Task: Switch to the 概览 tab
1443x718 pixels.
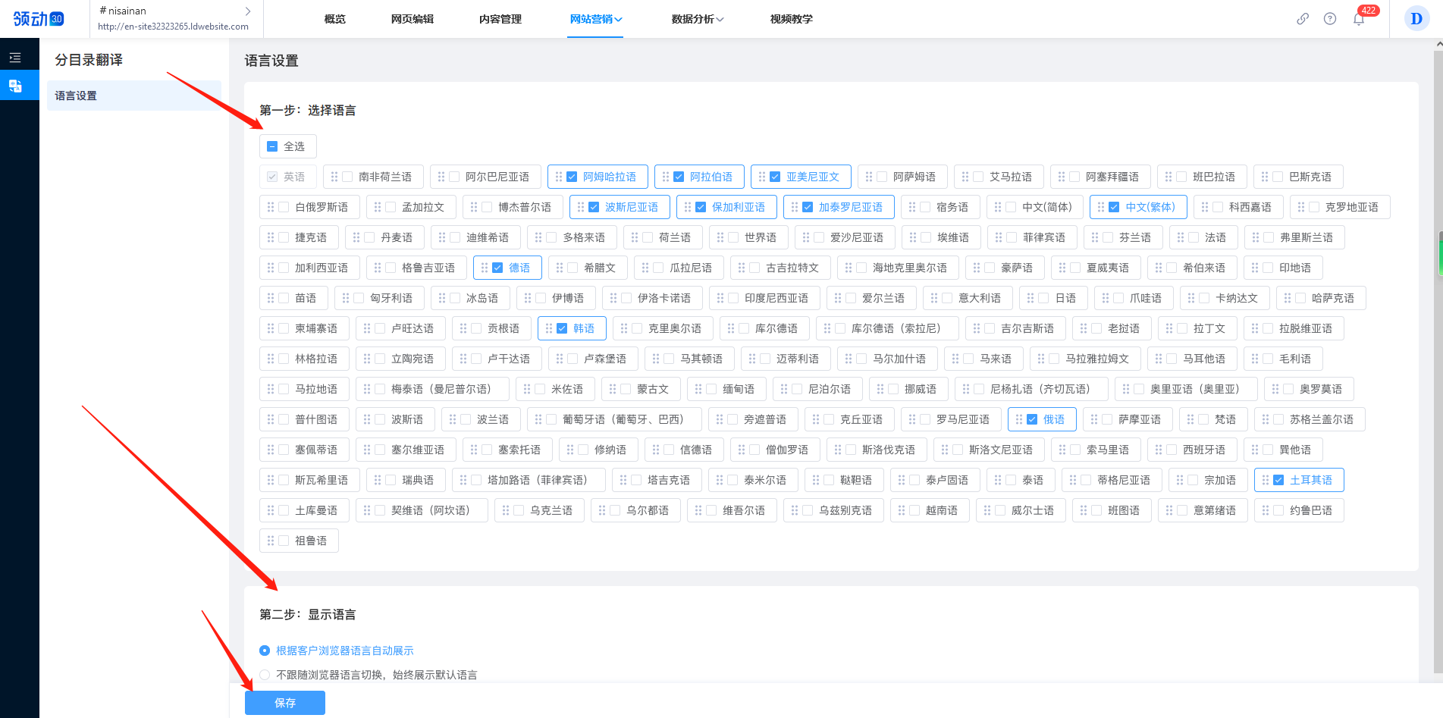Action: click(x=334, y=19)
